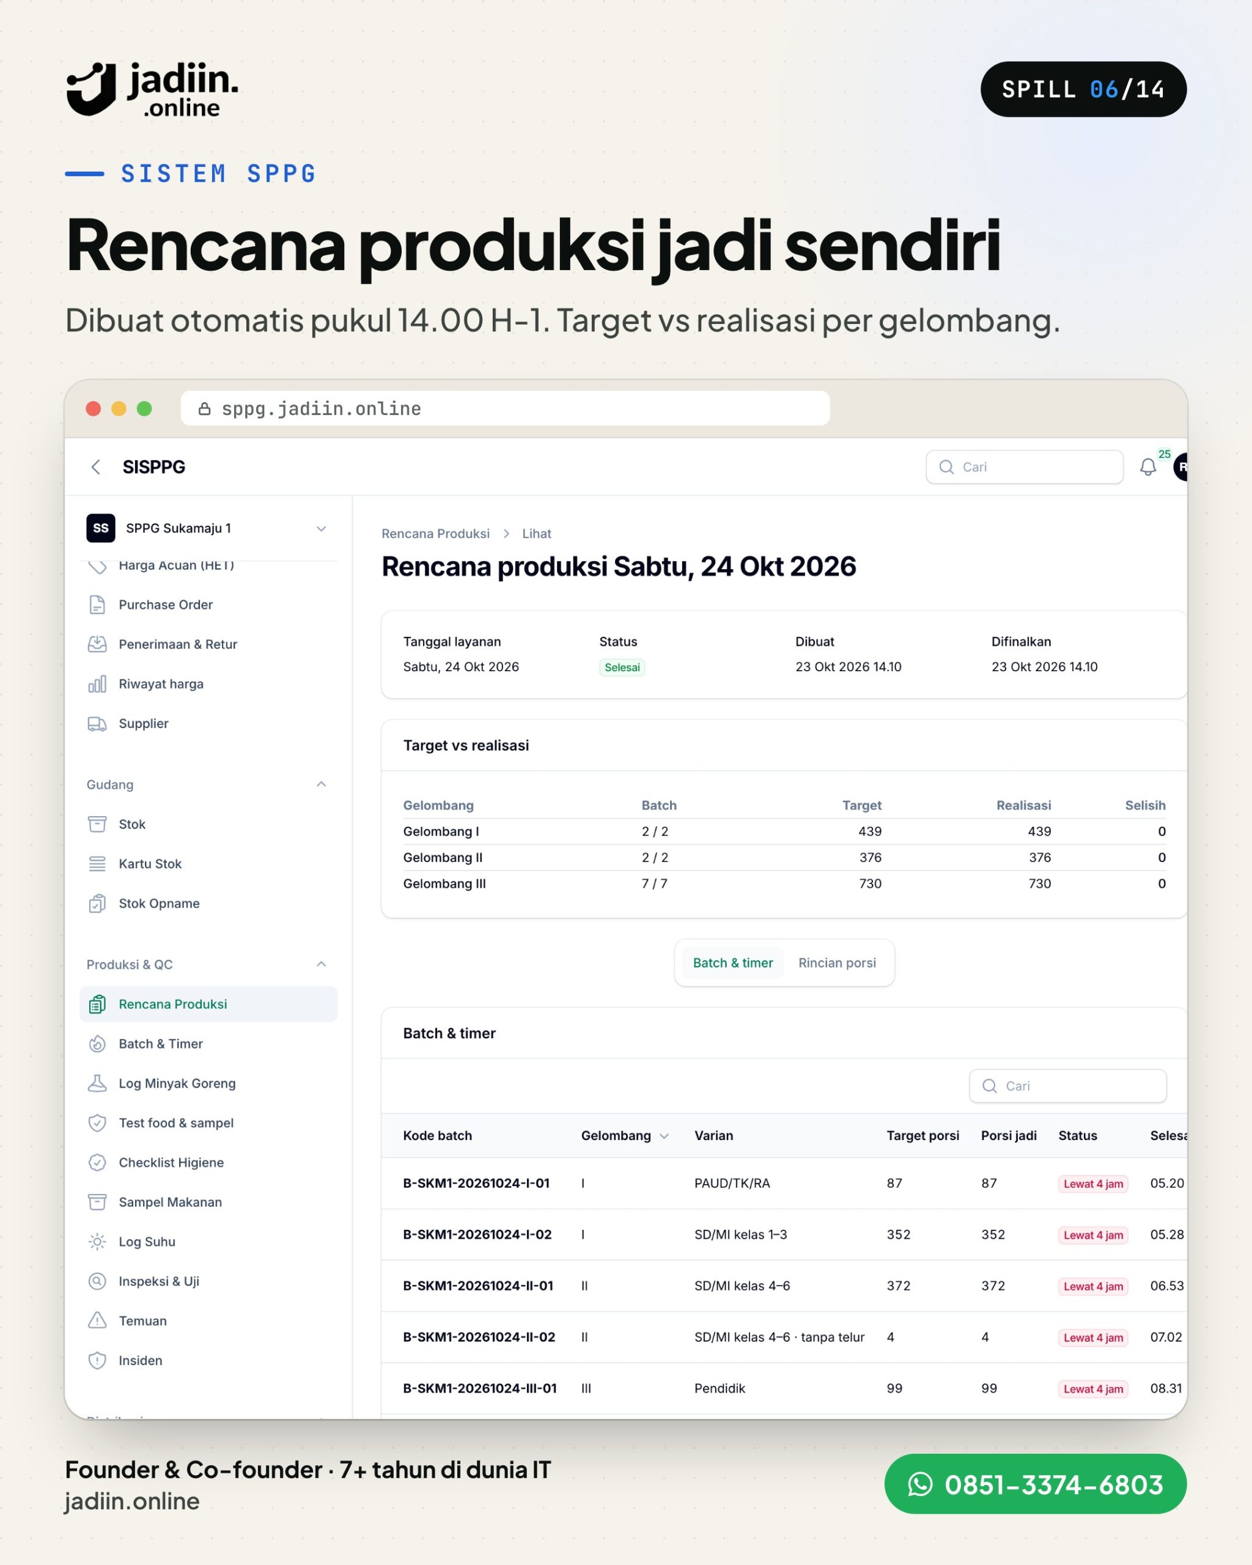Open Inspeksi & Uji in sidebar
The width and height of the screenshot is (1252, 1565).
[208, 1281]
